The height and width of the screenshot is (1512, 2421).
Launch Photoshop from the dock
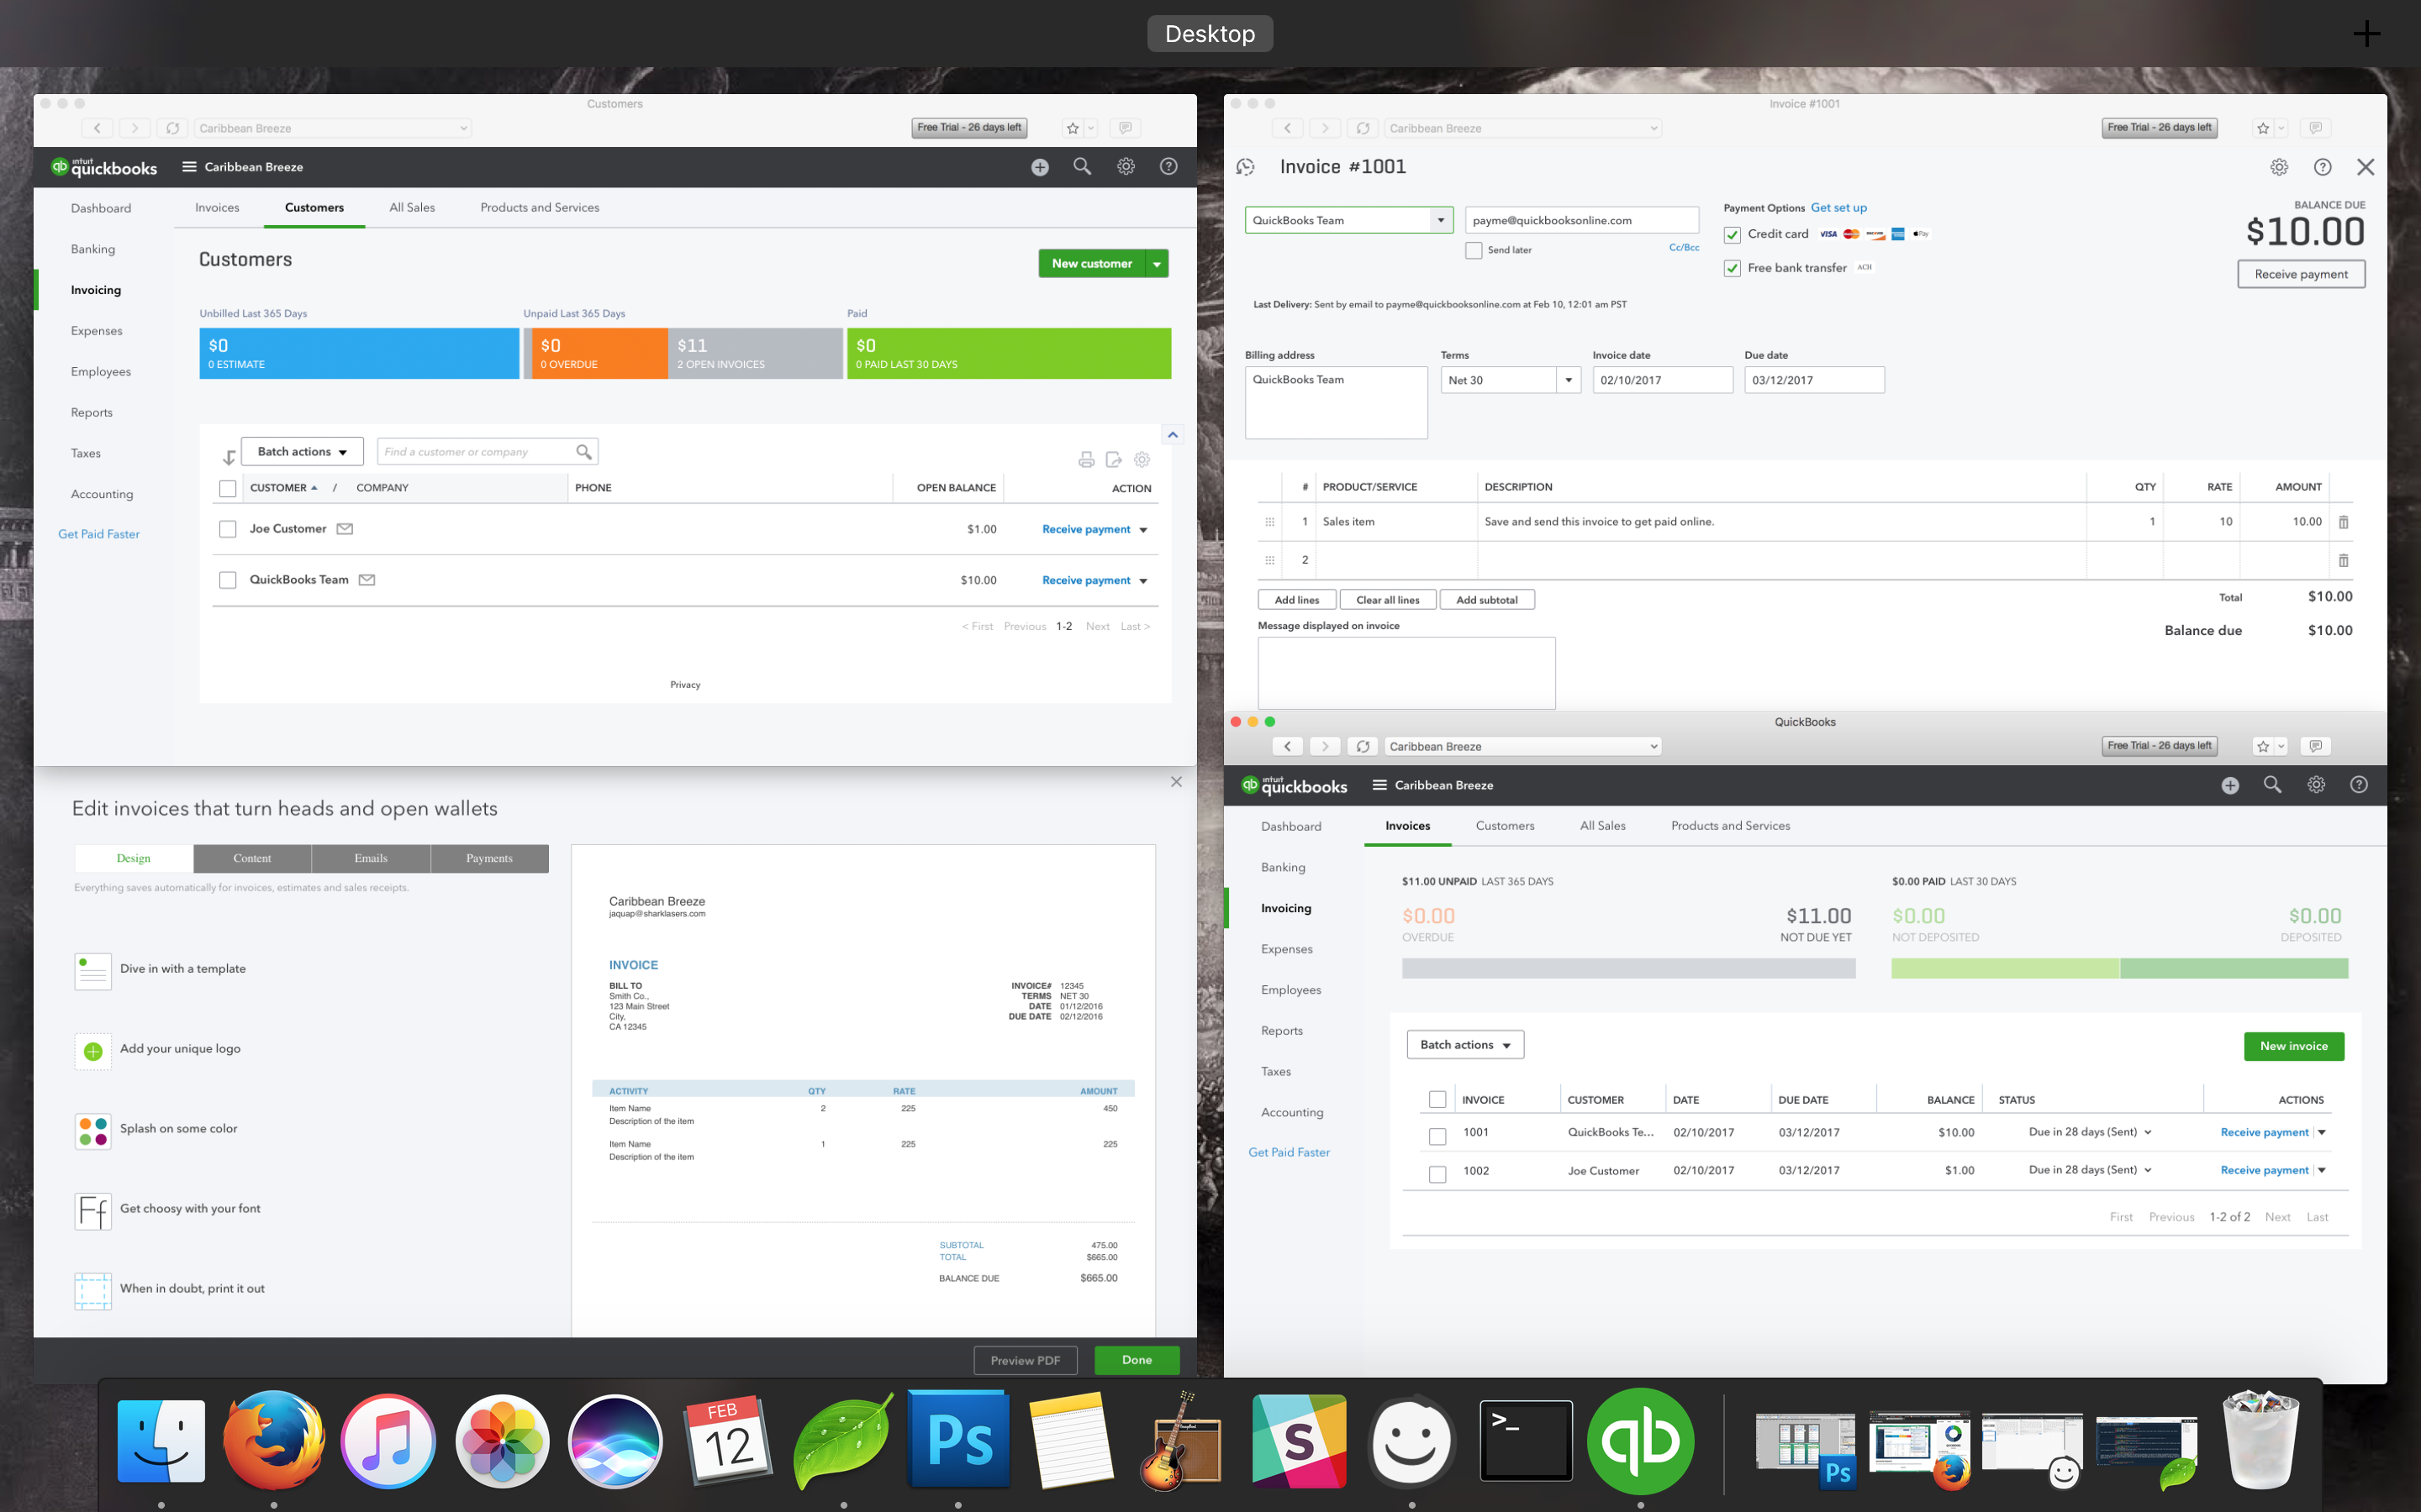click(x=958, y=1440)
